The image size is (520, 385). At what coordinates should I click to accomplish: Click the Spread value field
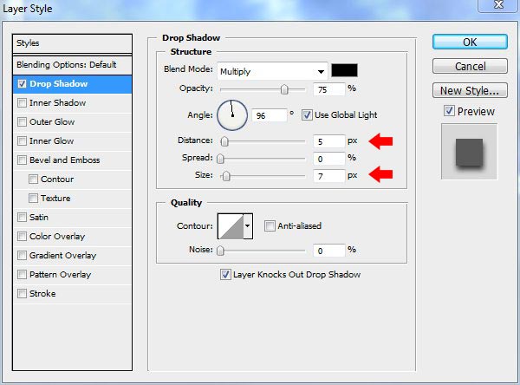point(329,159)
